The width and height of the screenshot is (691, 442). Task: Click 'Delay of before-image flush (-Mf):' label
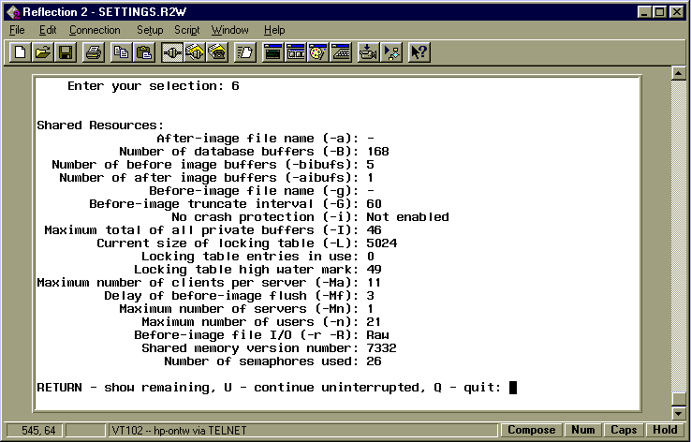(x=232, y=296)
